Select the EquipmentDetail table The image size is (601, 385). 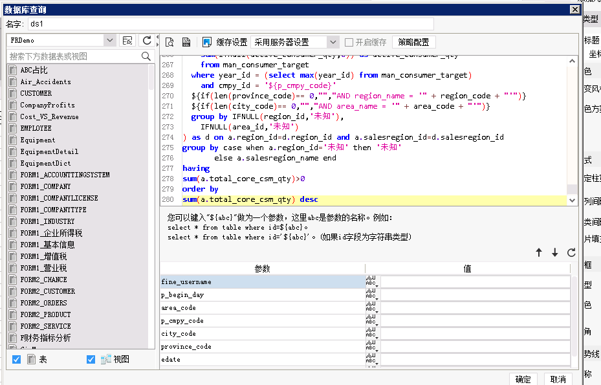click(x=49, y=151)
